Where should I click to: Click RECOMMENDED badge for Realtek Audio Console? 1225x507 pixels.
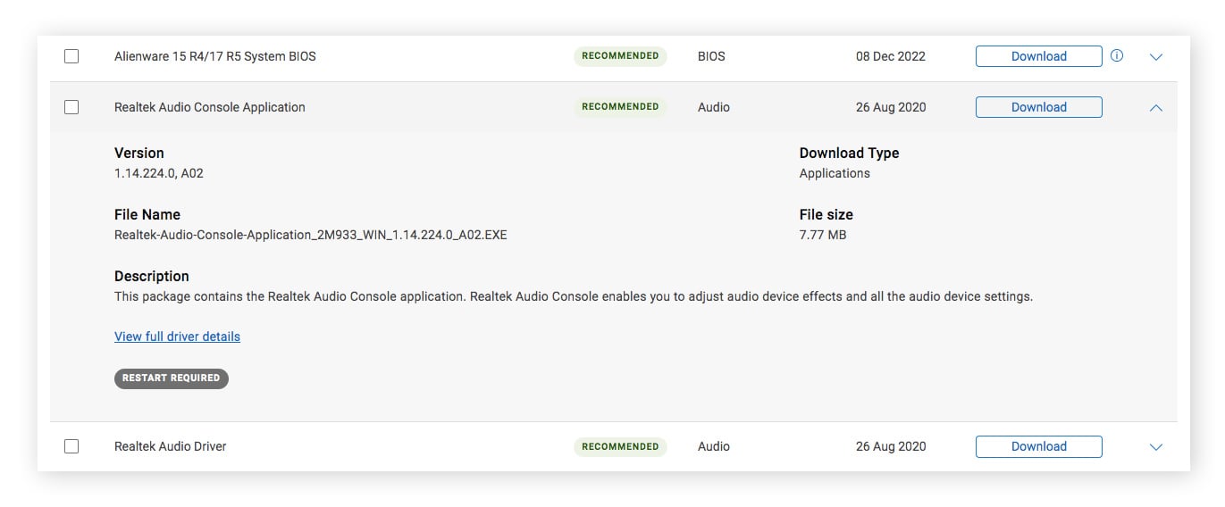tap(620, 107)
